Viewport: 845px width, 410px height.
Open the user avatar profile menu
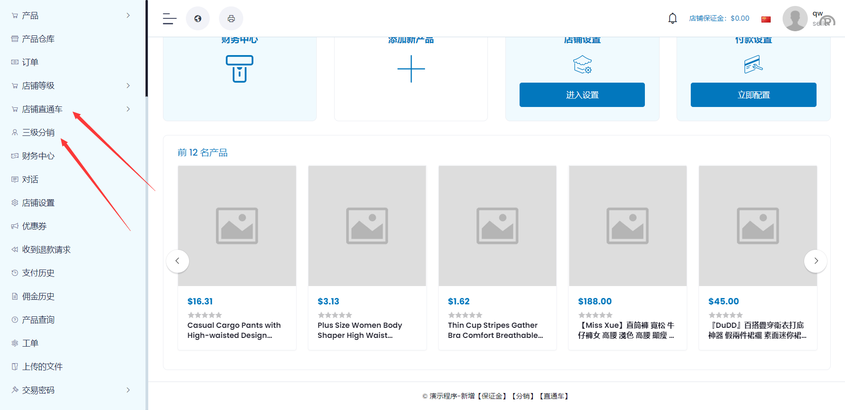[795, 19]
